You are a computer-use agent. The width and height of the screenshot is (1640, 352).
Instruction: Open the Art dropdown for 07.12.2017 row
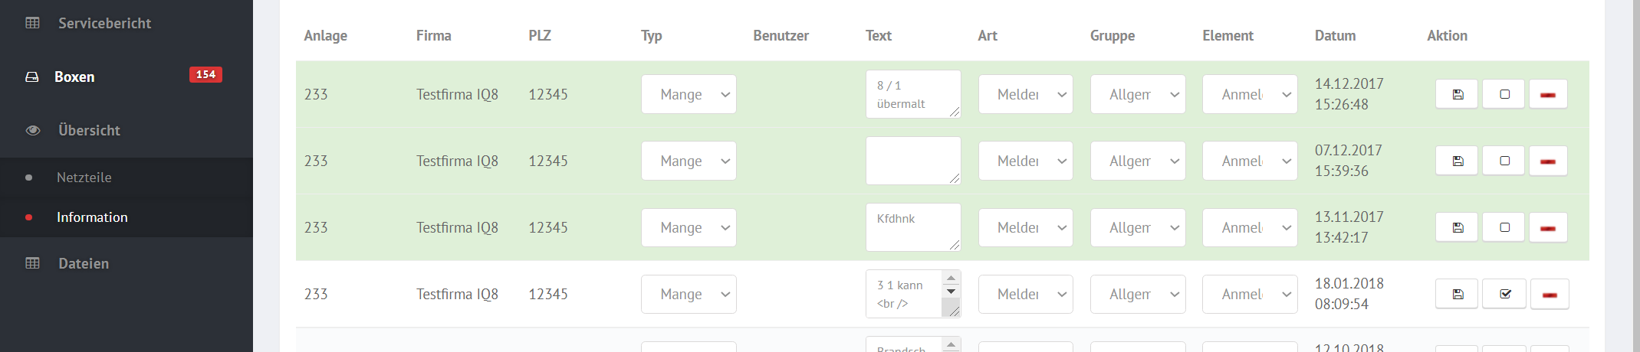point(1025,161)
